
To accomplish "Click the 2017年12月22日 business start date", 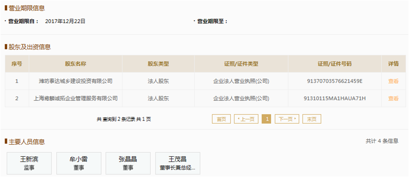I will 65,21.
